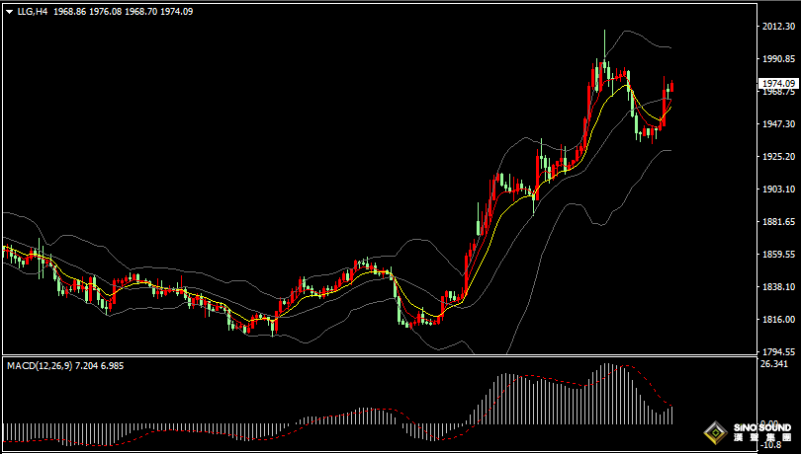Click the high price value 1976.08
801x454 pixels.
click(x=105, y=12)
